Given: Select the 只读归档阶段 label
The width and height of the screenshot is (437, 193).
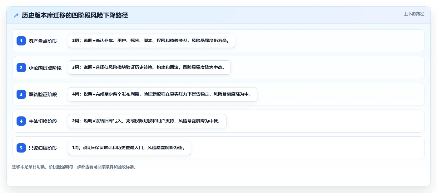Looking at the screenshot, I should 43,148.
